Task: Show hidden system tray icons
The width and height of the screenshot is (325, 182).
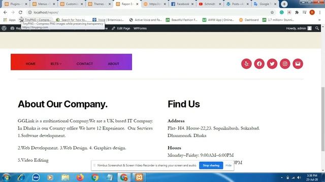Action: coord(282,177)
